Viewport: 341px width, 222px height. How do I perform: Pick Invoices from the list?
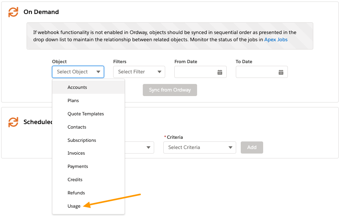[88, 153]
